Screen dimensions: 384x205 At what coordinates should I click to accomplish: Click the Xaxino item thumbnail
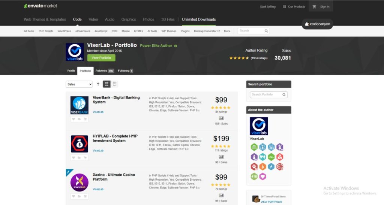79,183
